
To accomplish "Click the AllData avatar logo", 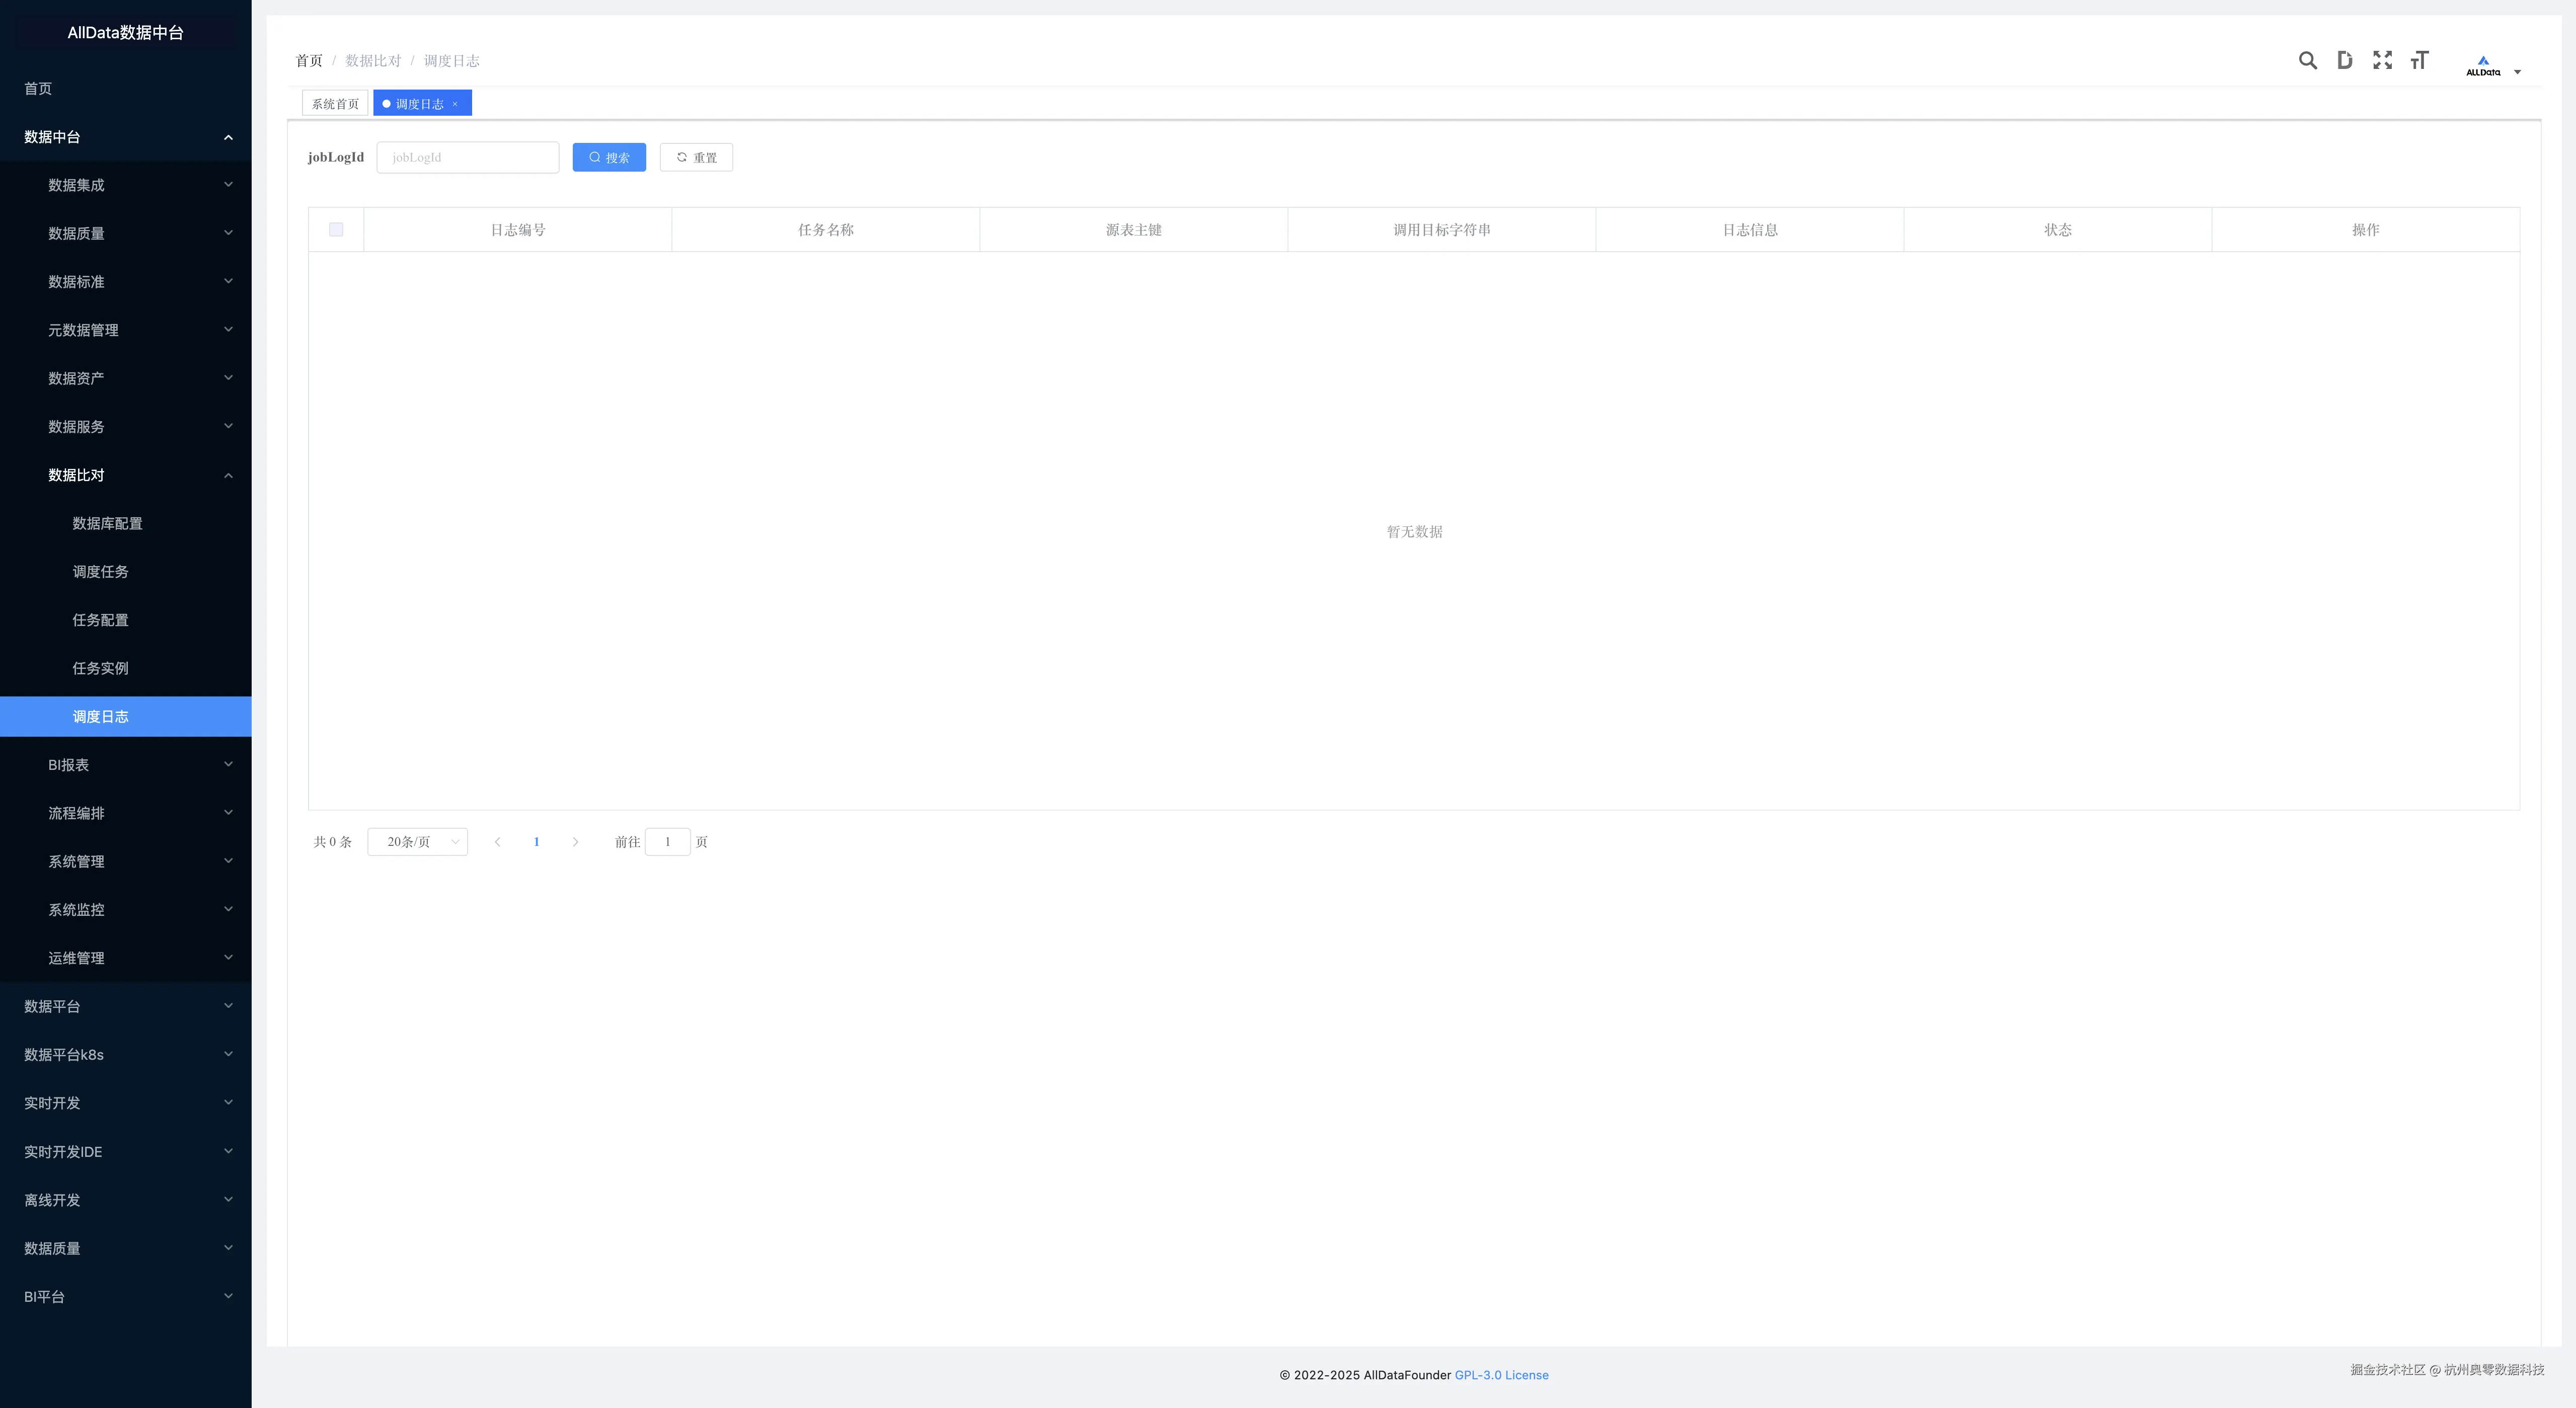I will (x=2482, y=66).
